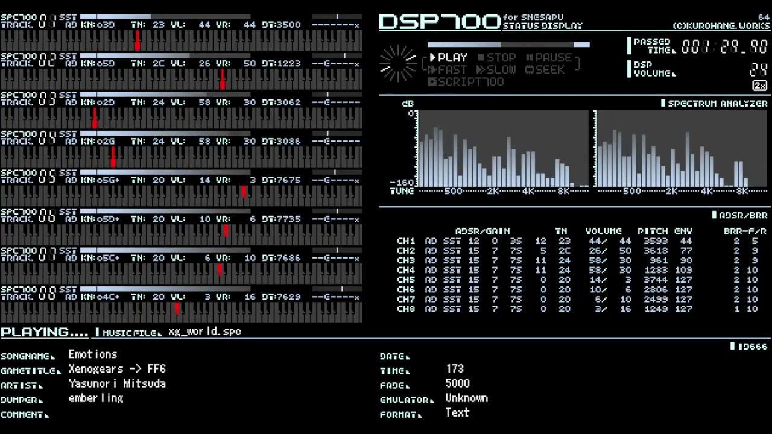772x434 pixels.
Task: Click the red active key on Track 04
Action: click(x=113, y=157)
